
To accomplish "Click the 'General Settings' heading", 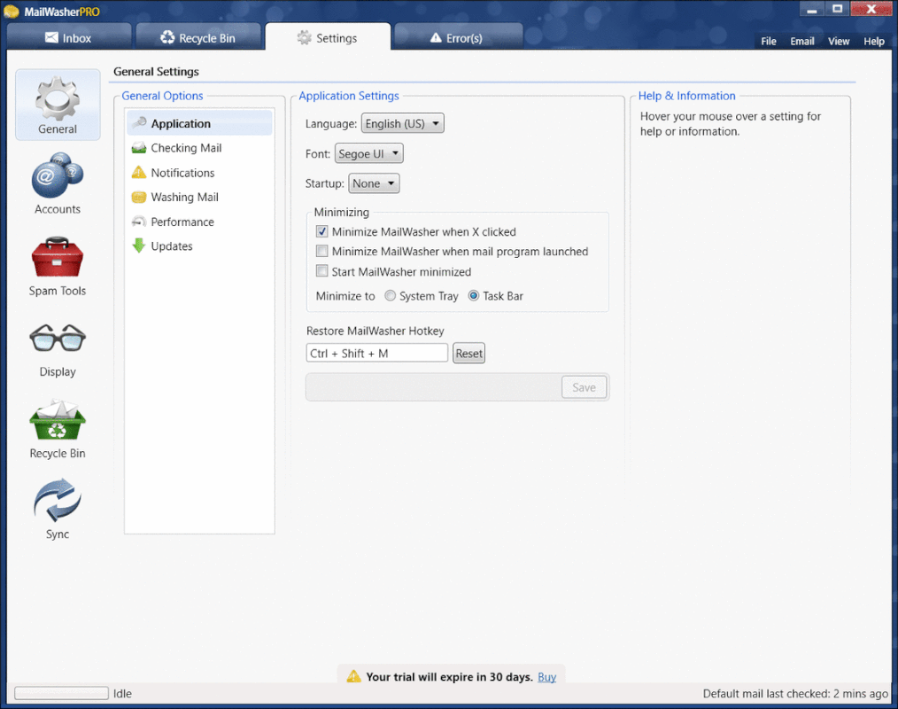I will (x=157, y=72).
